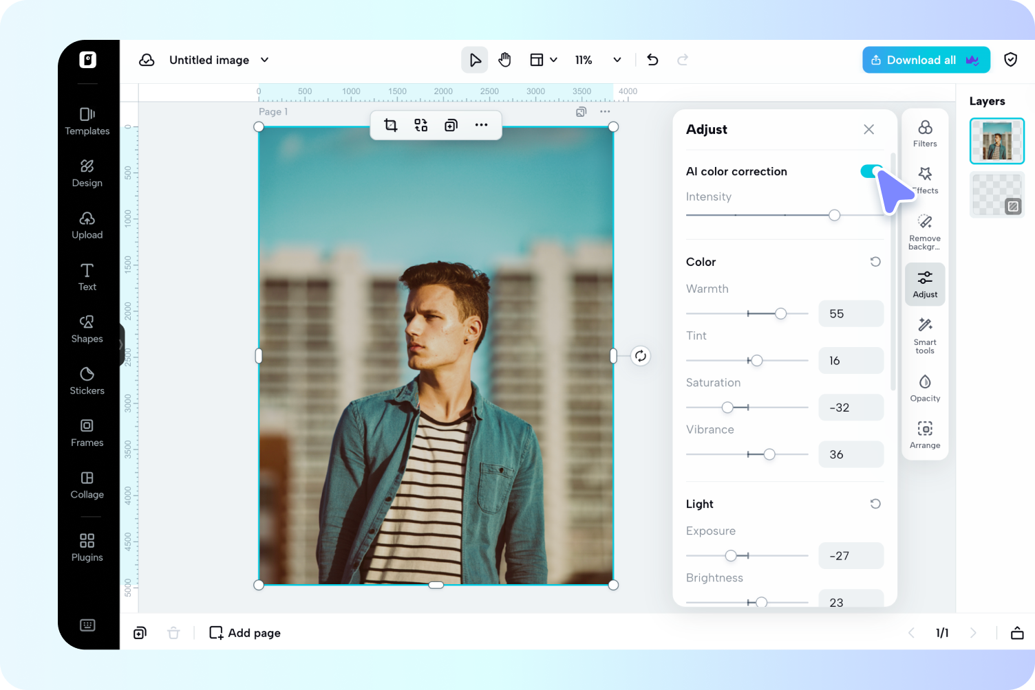This screenshot has width=1035, height=690.
Task: Click the Add page button
Action: point(244,632)
